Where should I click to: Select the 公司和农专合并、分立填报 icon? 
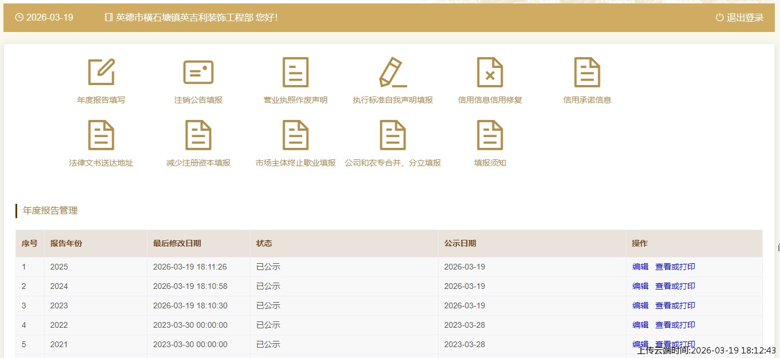393,135
